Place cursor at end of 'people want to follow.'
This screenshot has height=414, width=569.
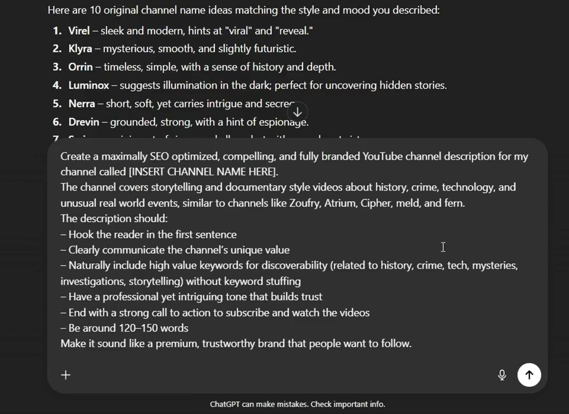coord(412,344)
